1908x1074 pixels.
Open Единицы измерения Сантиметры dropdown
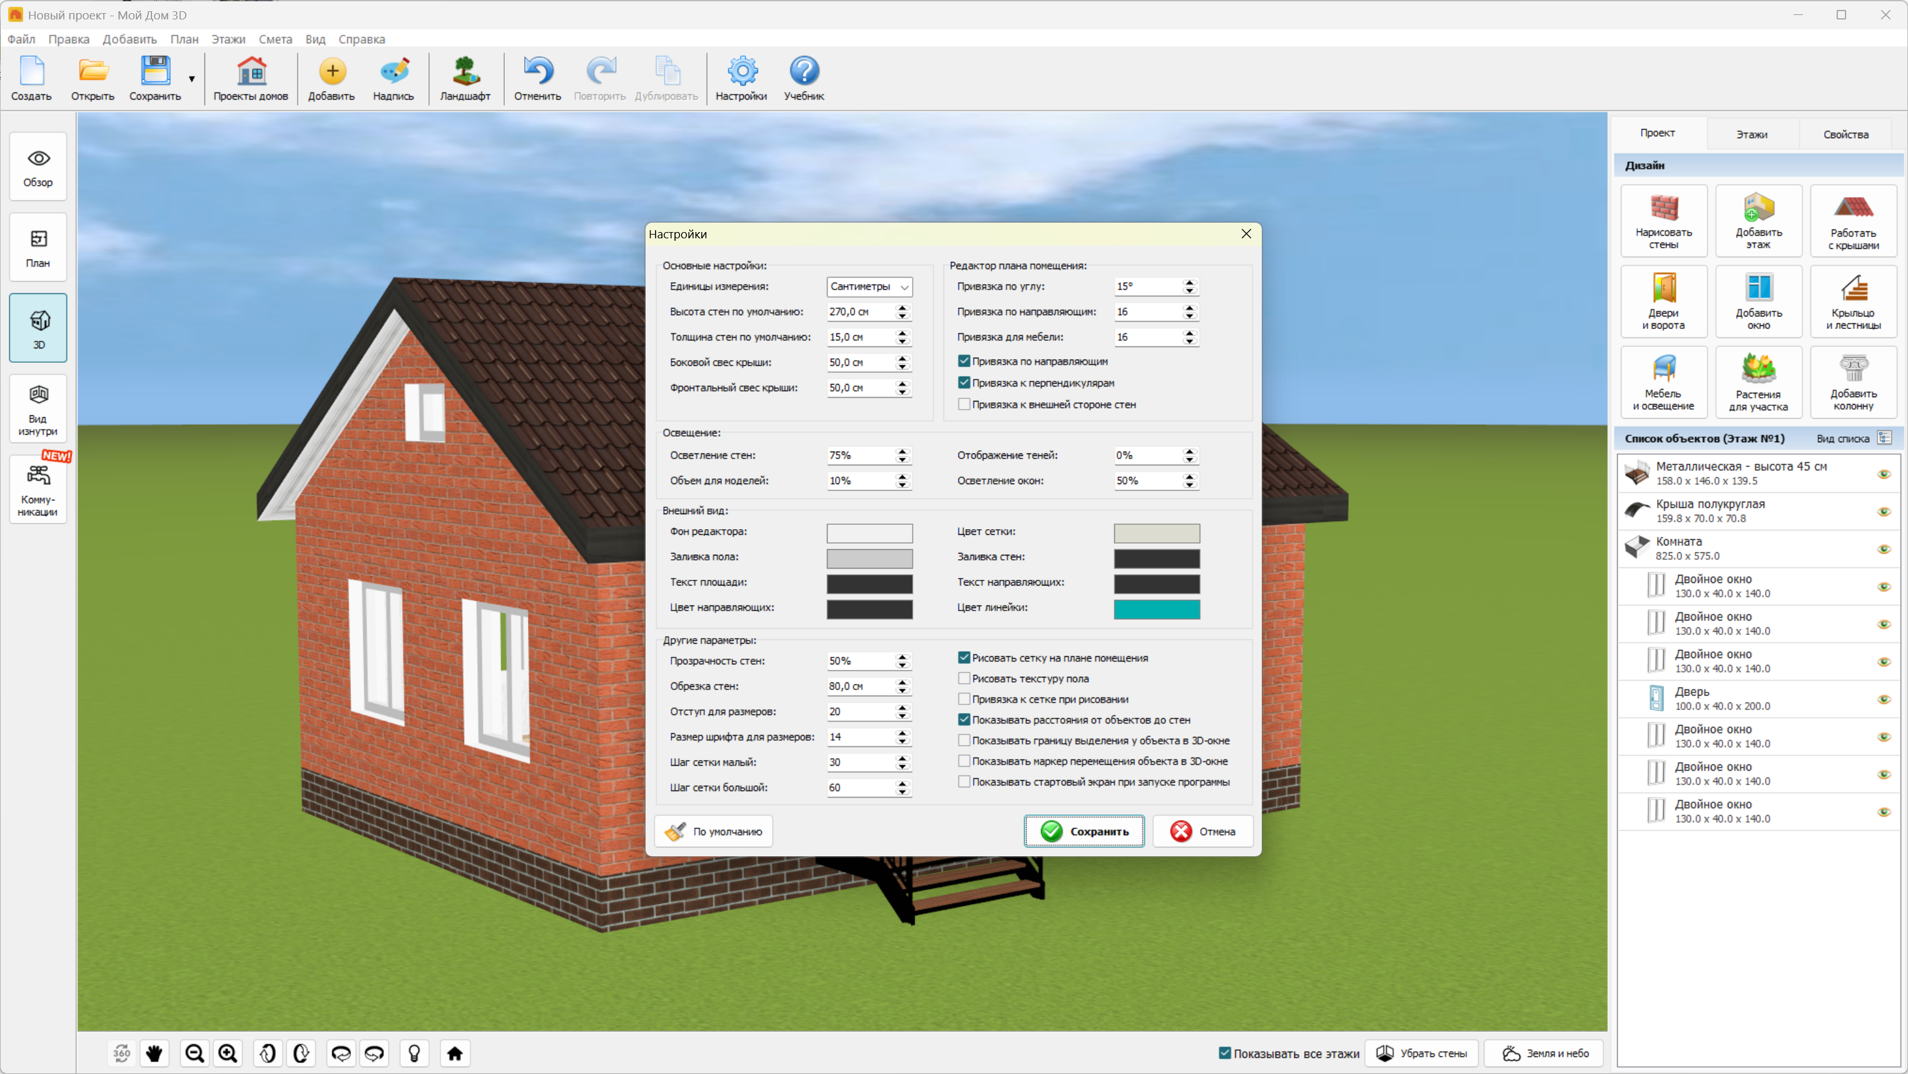[x=869, y=286]
